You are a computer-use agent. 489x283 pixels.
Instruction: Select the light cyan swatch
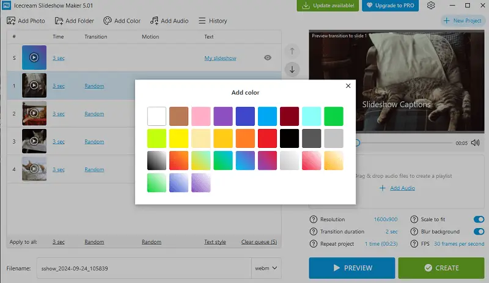click(x=312, y=116)
